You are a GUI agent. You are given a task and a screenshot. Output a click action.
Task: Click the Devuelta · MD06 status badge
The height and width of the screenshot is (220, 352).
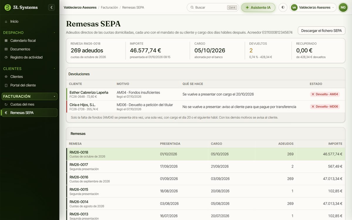pyautogui.click(x=325, y=106)
